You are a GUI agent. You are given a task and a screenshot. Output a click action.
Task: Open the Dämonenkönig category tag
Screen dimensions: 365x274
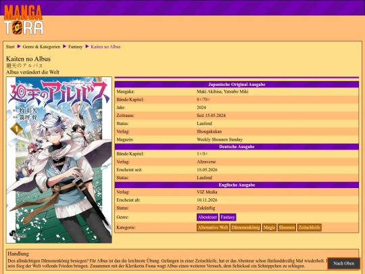coord(246,227)
